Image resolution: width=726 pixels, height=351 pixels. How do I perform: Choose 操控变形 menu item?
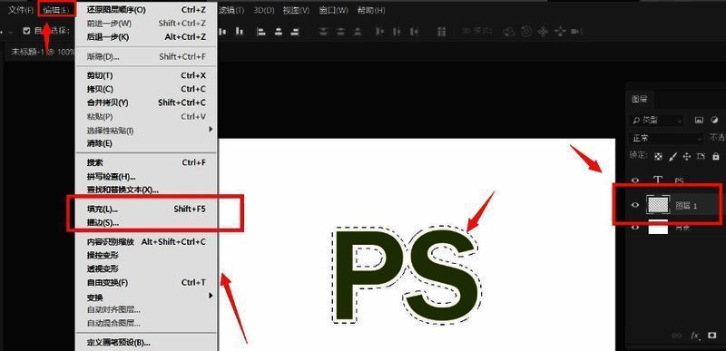tap(146, 255)
